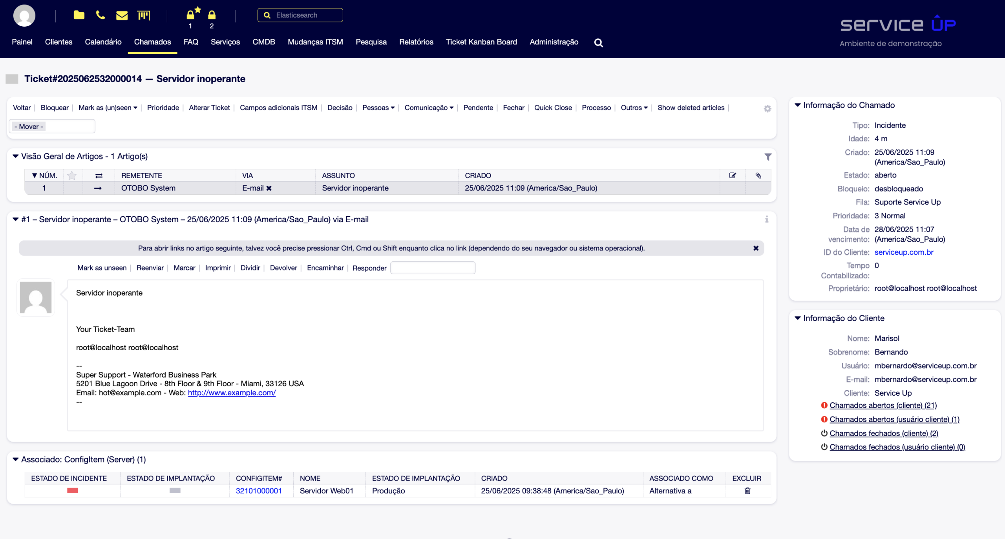Sort articles by NÚM. column

(x=44, y=175)
